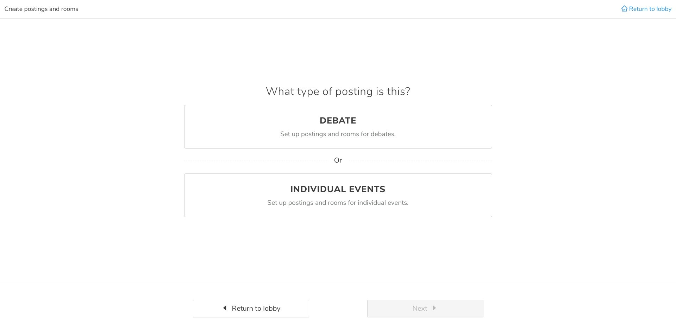Viewport: 676px width, 335px height.
Task: Click the home icon beside Return to lobby
Action: [624, 9]
